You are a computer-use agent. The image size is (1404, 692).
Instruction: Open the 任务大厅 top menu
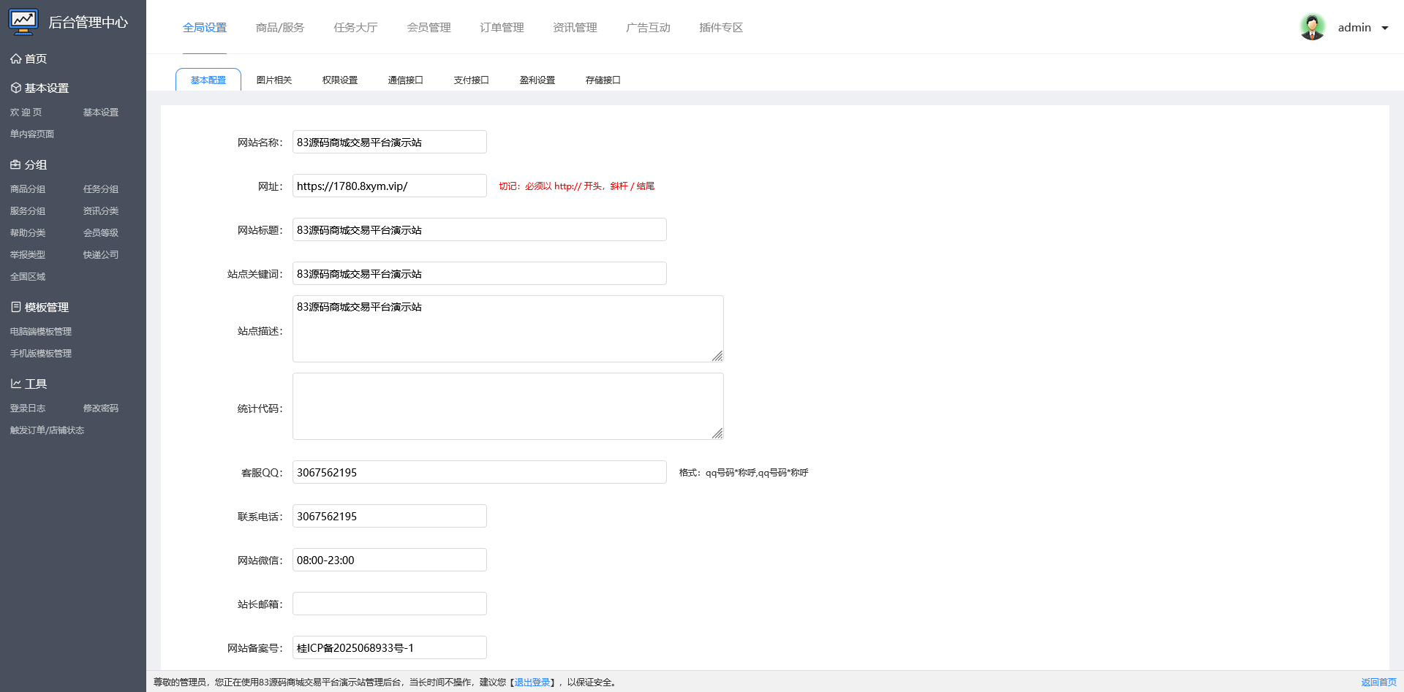point(355,28)
